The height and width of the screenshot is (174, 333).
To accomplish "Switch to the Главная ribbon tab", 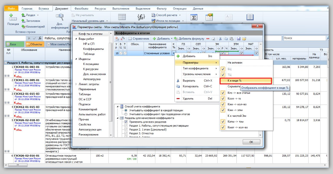I will click(x=27, y=9).
